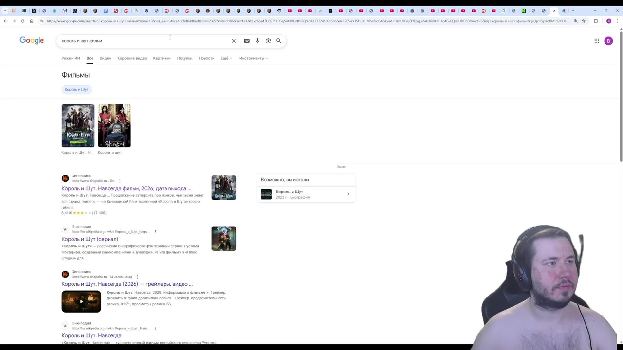
Task: Open more options for bottom Wikipedia result
Action: tap(155, 328)
